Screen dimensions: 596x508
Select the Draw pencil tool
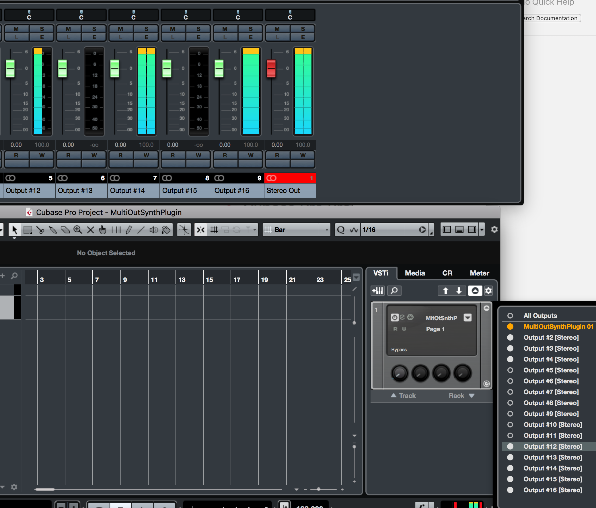coord(128,230)
